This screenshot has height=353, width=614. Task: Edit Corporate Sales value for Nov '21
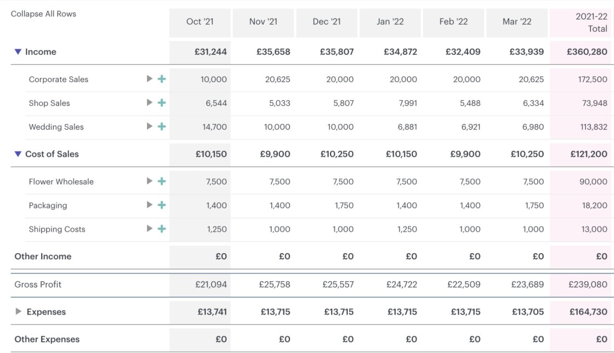click(277, 79)
